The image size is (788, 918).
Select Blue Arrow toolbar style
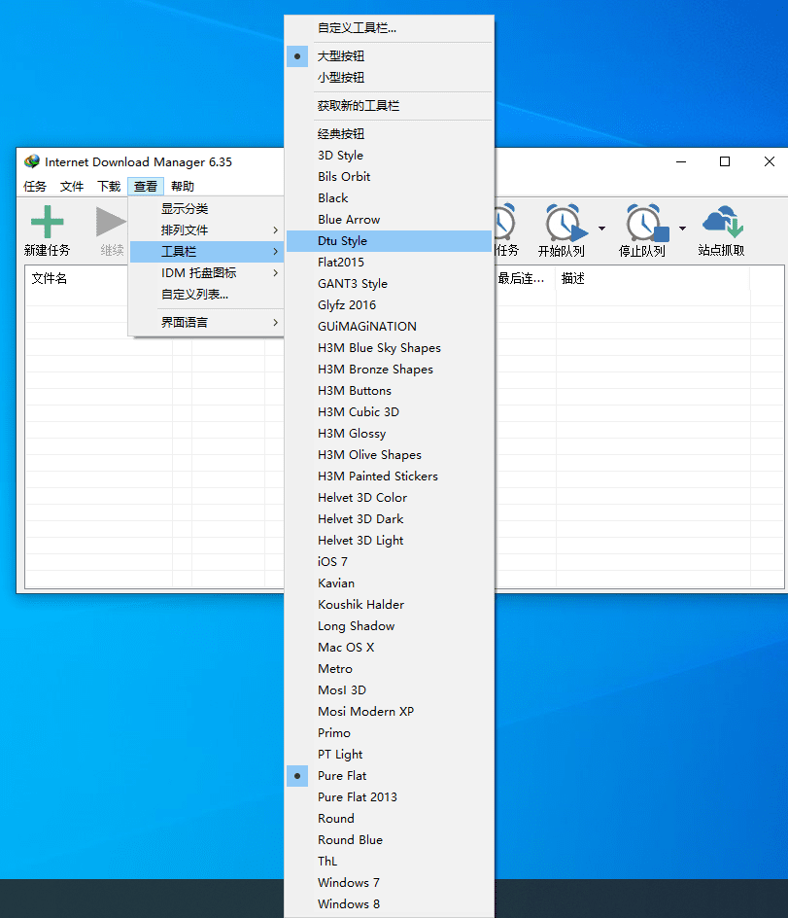(x=389, y=220)
